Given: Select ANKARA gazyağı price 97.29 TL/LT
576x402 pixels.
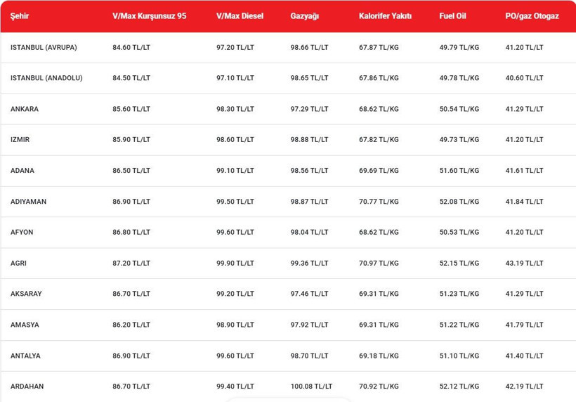Looking at the screenshot, I should coord(309,109).
